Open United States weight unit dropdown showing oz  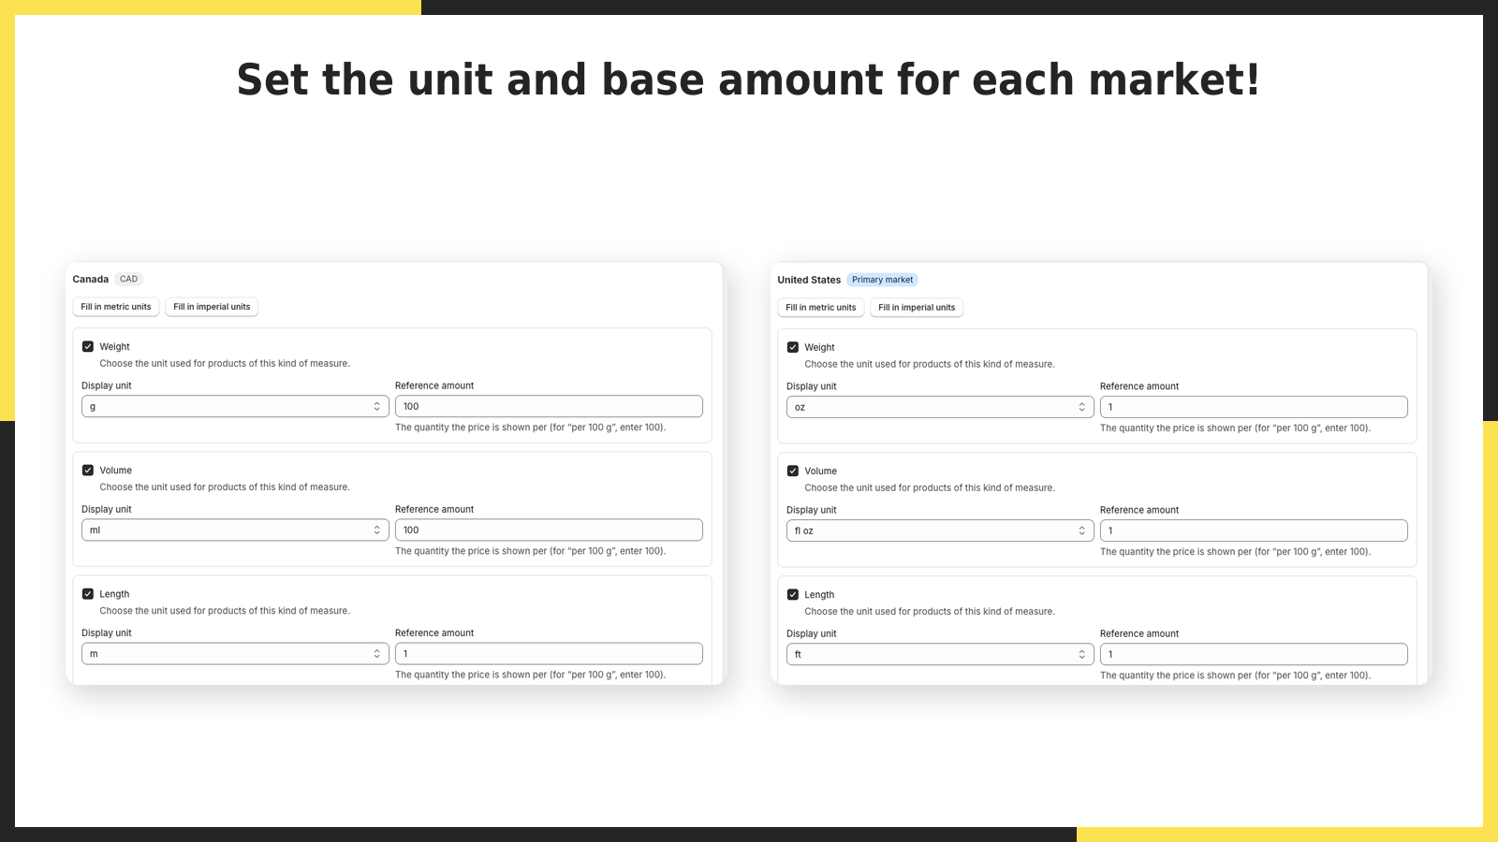[x=940, y=407]
